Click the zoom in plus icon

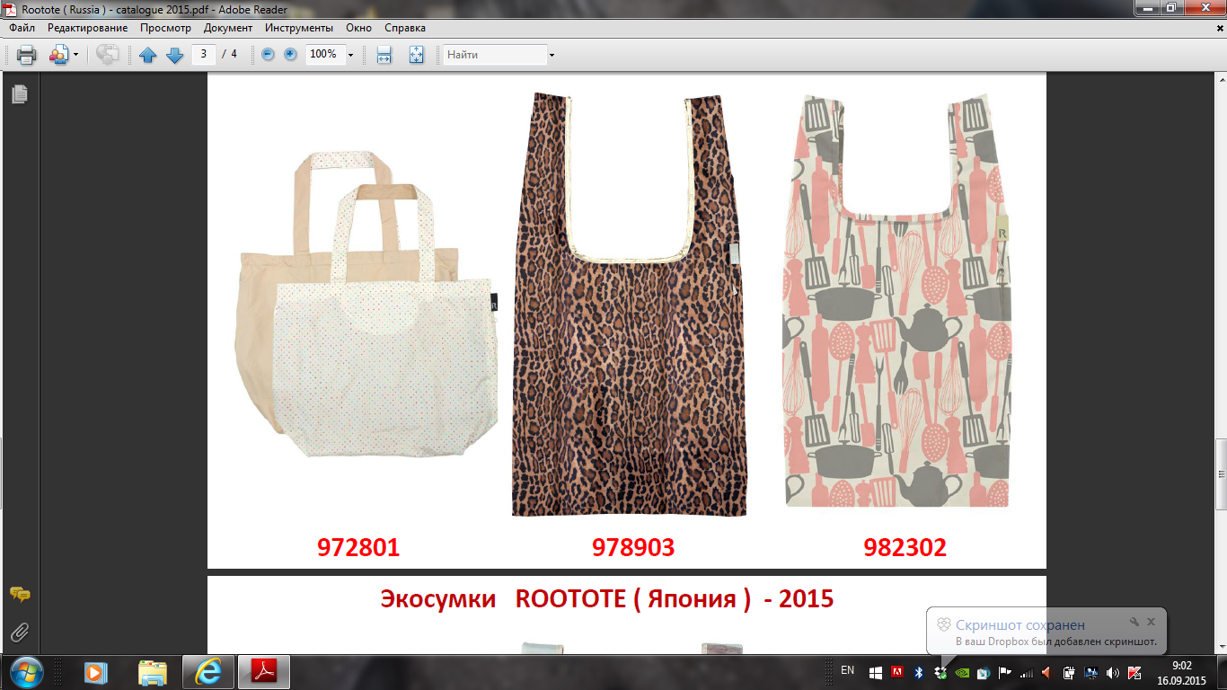(x=290, y=55)
